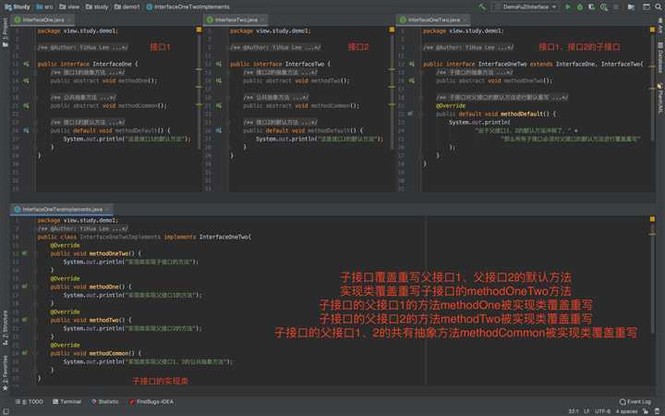Click the stop process icon
This screenshot has width=665, height=416.
click(x=616, y=6)
